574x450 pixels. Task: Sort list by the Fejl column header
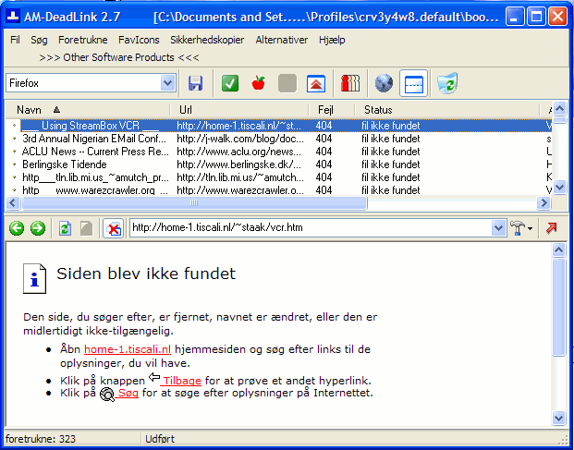pyautogui.click(x=332, y=110)
